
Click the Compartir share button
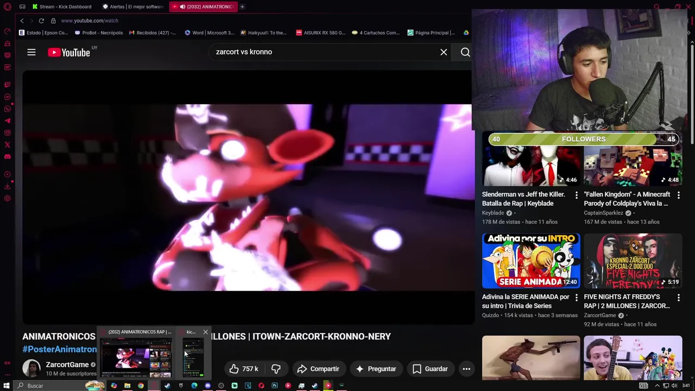tap(318, 369)
